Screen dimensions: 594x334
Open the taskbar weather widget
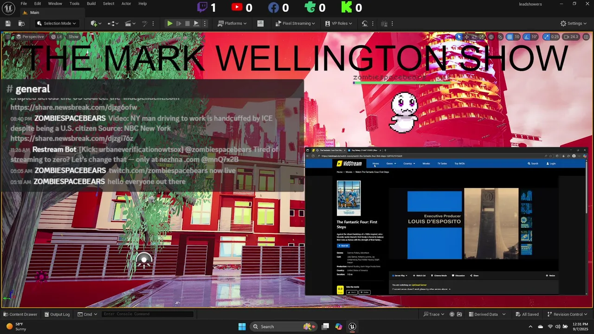[16, 327]
